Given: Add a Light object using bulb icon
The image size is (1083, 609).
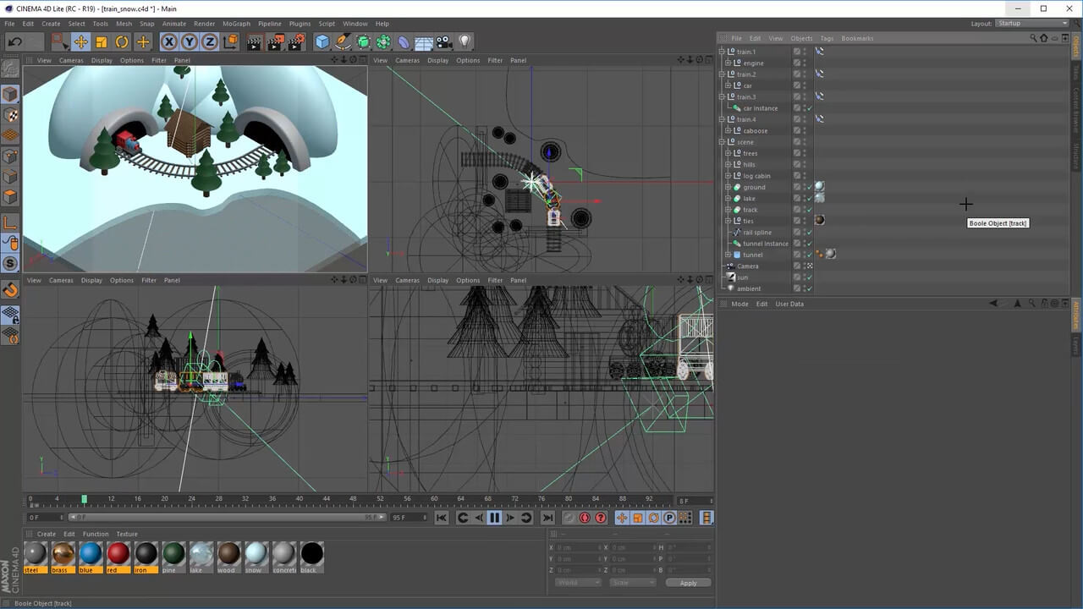Looking at the screenshot, I should click(x=465, y=41).
